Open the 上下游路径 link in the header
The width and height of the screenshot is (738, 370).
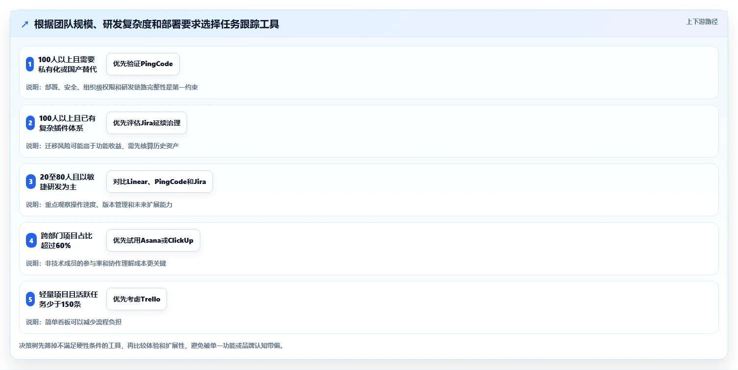tap(702, 22)
